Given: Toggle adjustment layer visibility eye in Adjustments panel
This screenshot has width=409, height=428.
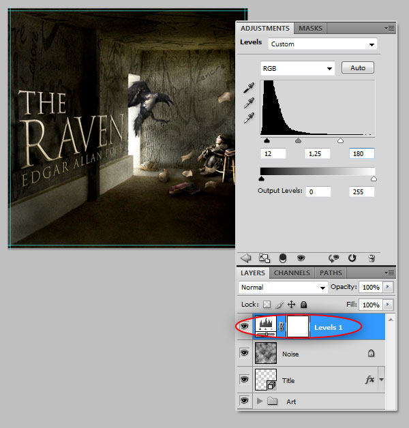Looking at the screenshot, I should pos(301,258).
